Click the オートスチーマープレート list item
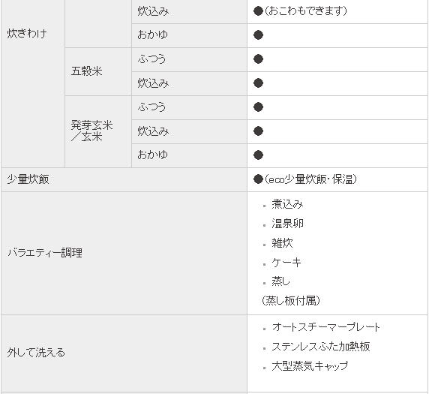This screenshot has height=394, width=429. pyautogui.click(x=325, y=327)
